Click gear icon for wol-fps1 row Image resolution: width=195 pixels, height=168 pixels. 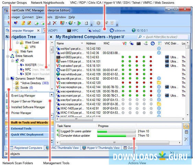click(159, 48)
